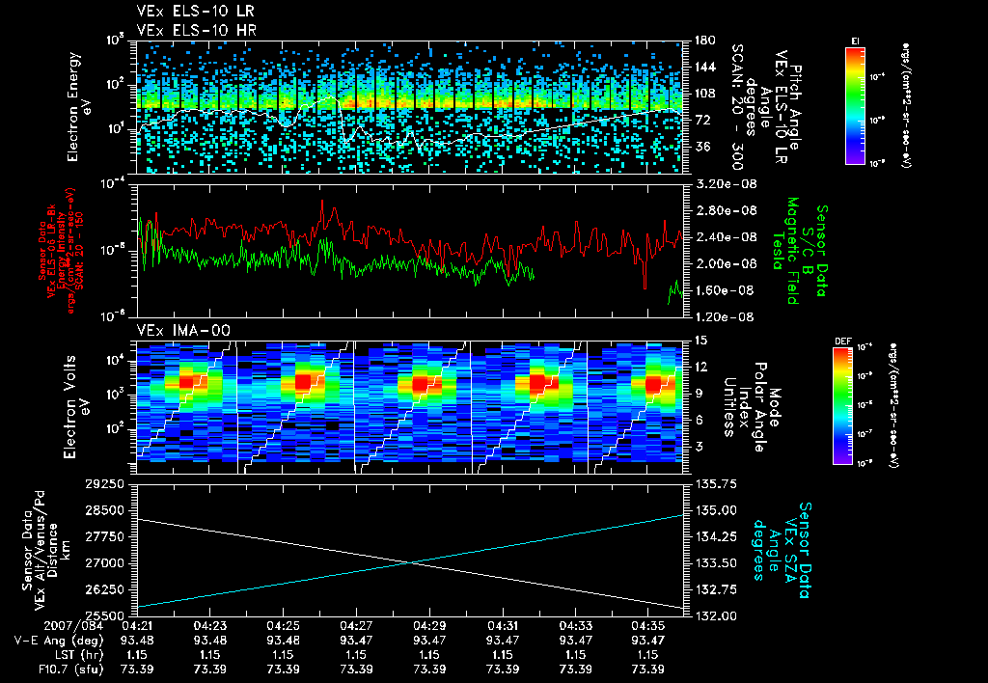Click the 04:23 time tick label

(x=209, y=627)
